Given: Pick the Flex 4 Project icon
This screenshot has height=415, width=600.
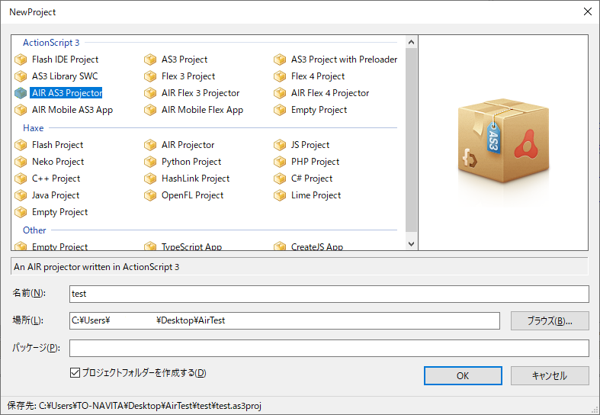Looking at the screenshot, I should coord(280,76).
